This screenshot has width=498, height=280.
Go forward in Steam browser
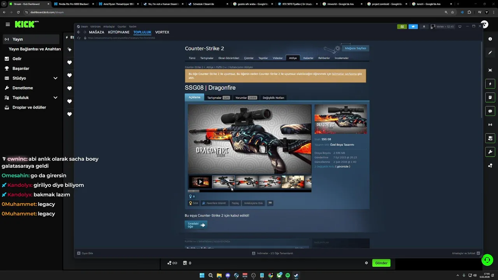84,32
